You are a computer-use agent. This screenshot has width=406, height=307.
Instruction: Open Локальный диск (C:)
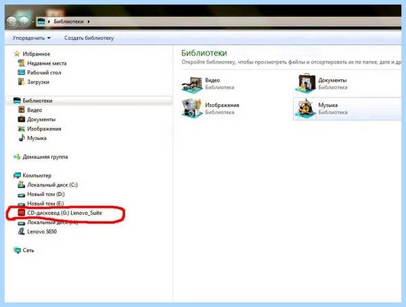[52, 185]
